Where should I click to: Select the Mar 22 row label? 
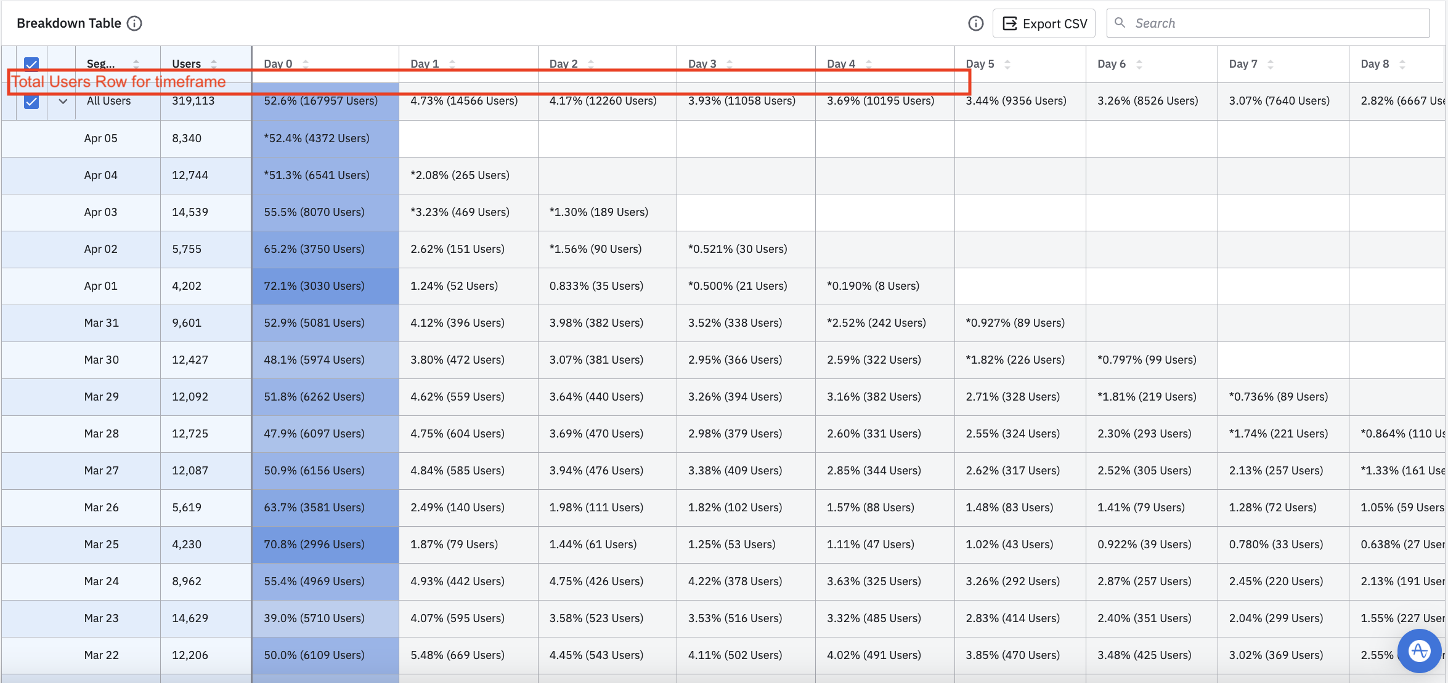[101, 655]
